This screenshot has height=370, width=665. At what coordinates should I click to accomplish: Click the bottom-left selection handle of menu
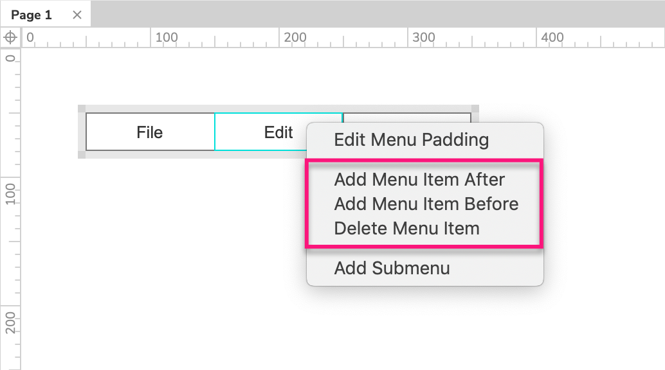82,154
